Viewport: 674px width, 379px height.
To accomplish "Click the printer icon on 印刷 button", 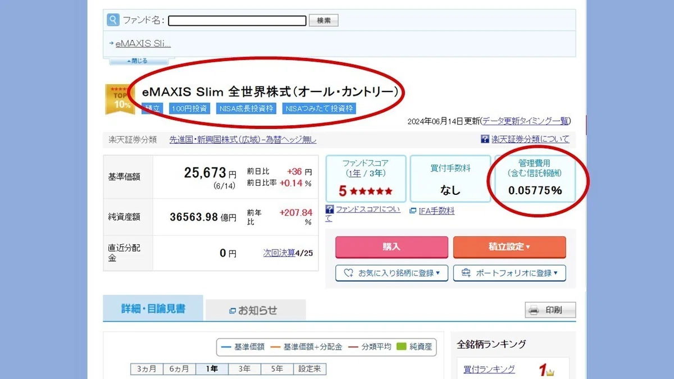I will 534,310.
